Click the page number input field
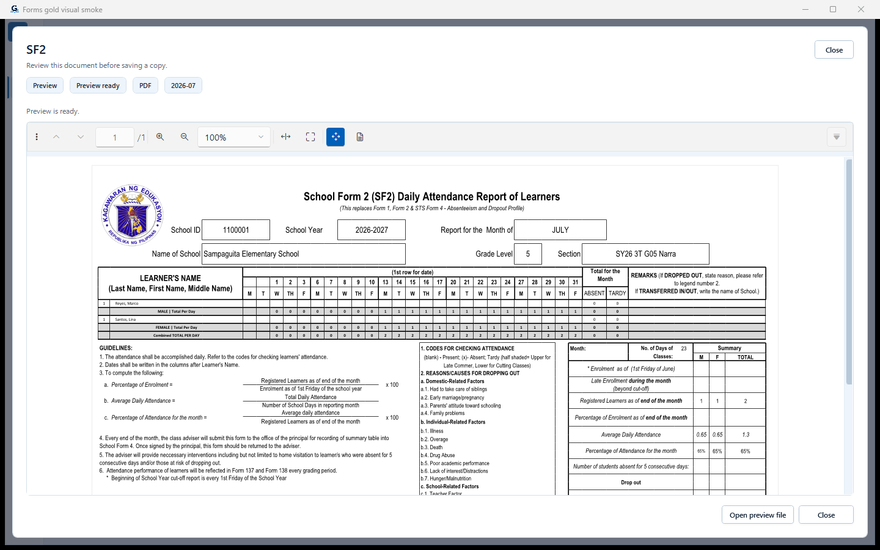The width and height of the screenshot is (880, 550). [x=115, y=137]
